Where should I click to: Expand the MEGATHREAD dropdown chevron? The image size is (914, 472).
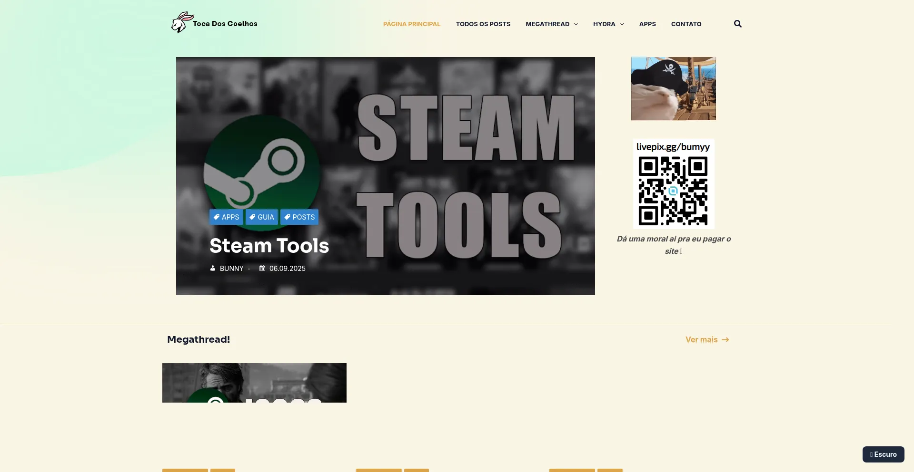coord(576,24)
